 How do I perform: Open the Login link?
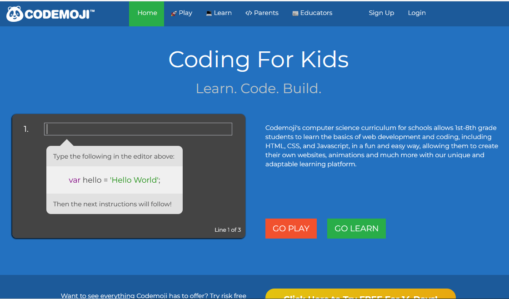tap(416, 13)
